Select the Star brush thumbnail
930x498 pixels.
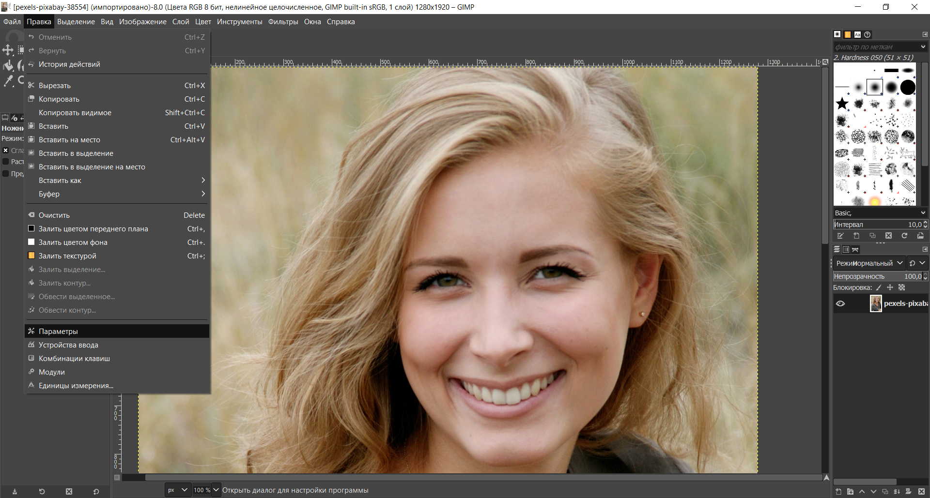coord(842,103)
